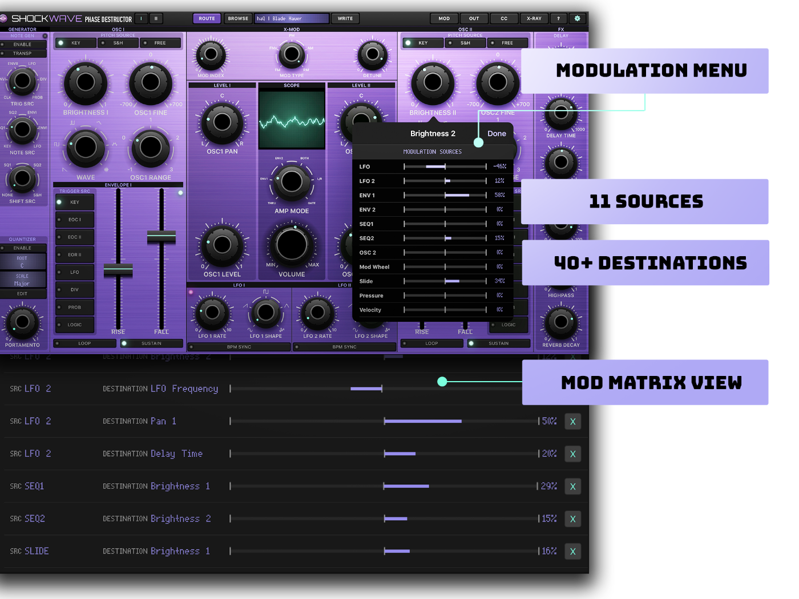Click the Amp Mode knob

click(x=292, y=182)
